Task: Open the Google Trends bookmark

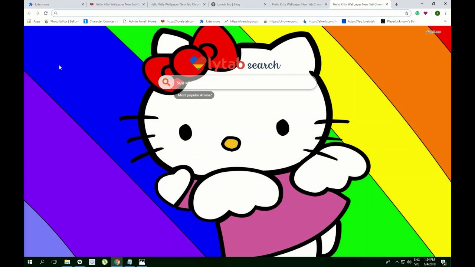Action: coord(241,22)
